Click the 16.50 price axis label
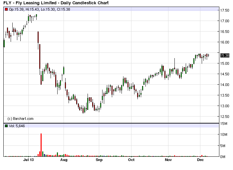 [225, 32]
